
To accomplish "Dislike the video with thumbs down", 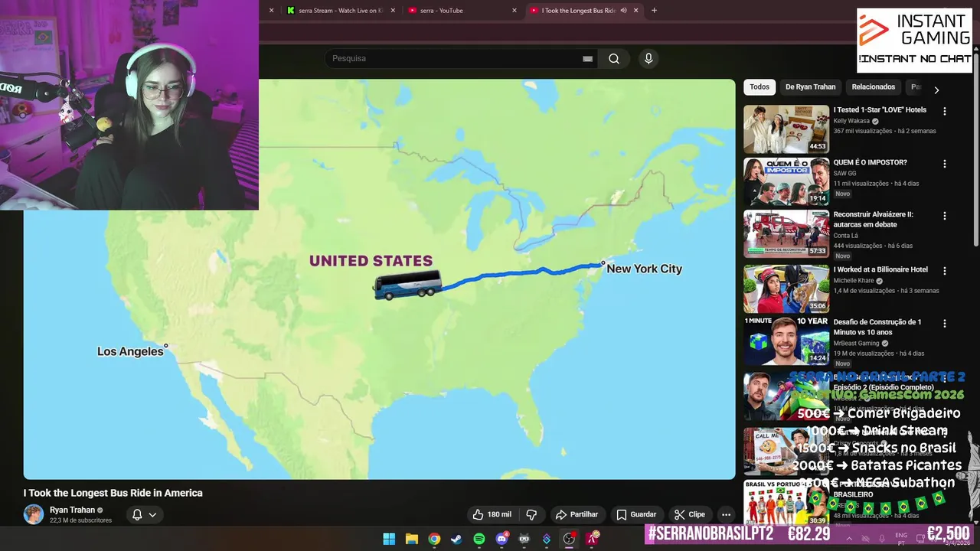I will coord(531,514).
